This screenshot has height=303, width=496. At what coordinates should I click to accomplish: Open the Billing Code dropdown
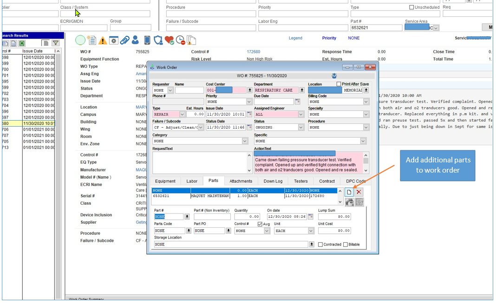[x=366, y=102]
